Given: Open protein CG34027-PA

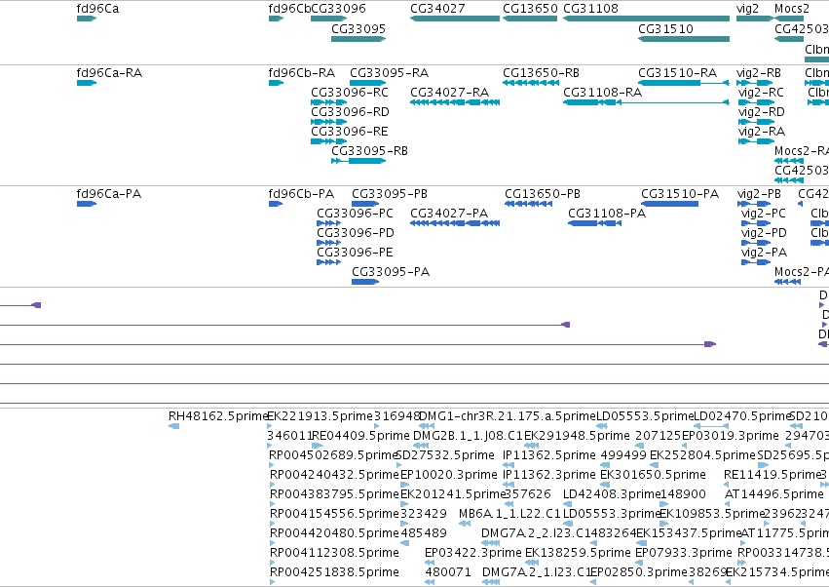Looking at the screenshot, I should (x=455, y=223).
